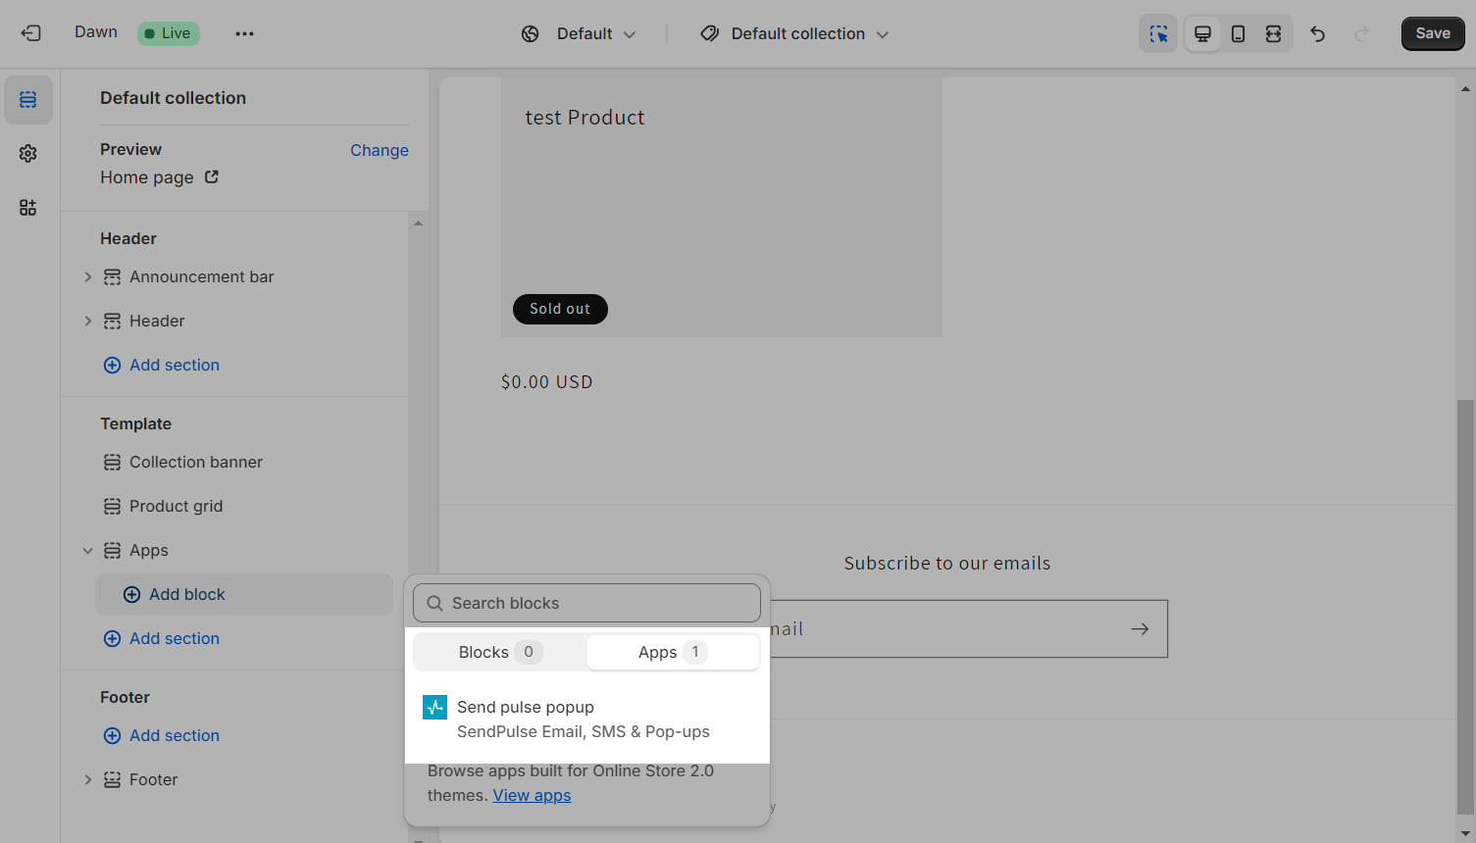The height and width of the screenshot is (843, 1476).
Task: Click the View apps link
Action: click(532, 796)
